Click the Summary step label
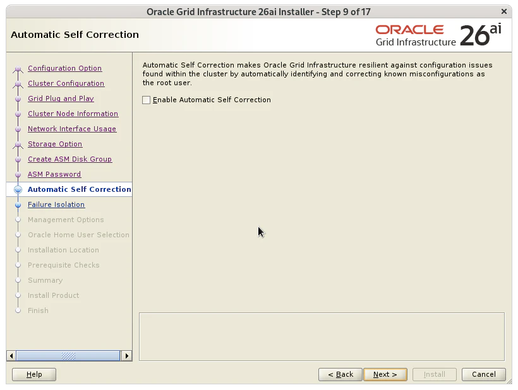Viewport: 518px width, 390px height. (x=45, y=280)
